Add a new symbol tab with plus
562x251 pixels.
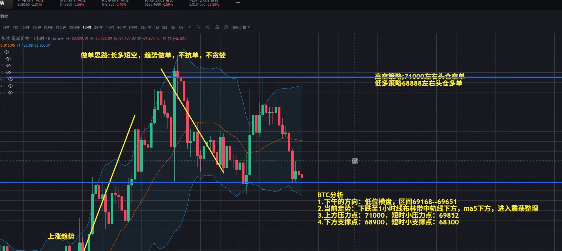coord(238,3)
